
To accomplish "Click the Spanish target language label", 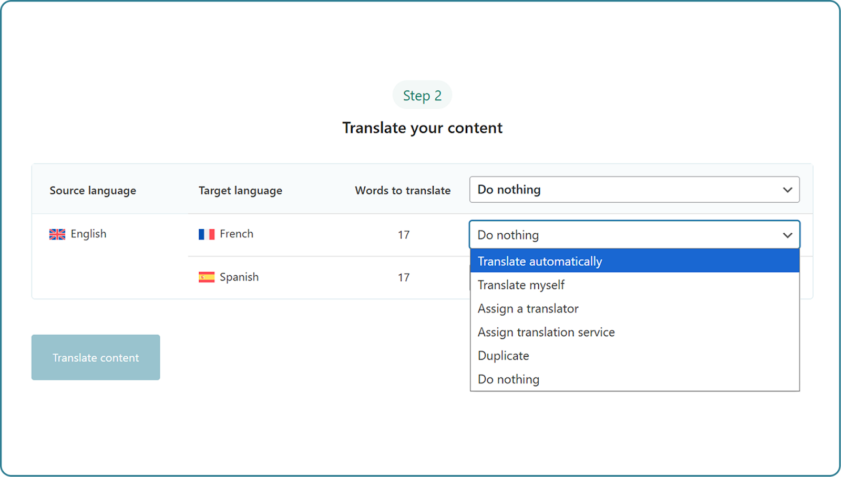I will [239, 277].
